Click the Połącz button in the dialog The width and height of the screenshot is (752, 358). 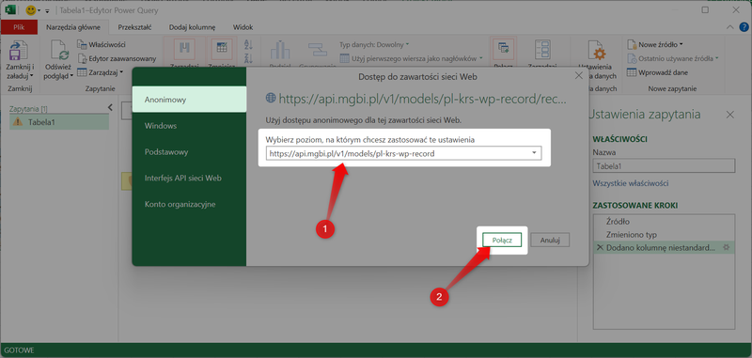502,241
